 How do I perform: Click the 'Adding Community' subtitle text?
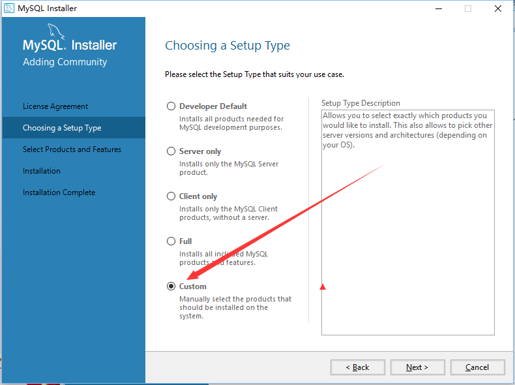[x=65, y=62]
